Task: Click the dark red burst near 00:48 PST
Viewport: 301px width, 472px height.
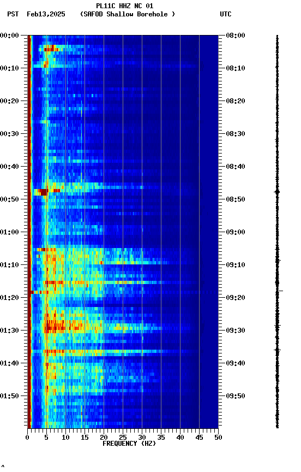Action: coord(43,192)
